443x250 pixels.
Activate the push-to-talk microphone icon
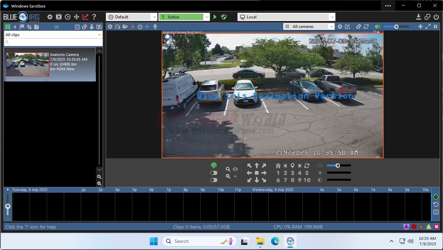point(155,27)
